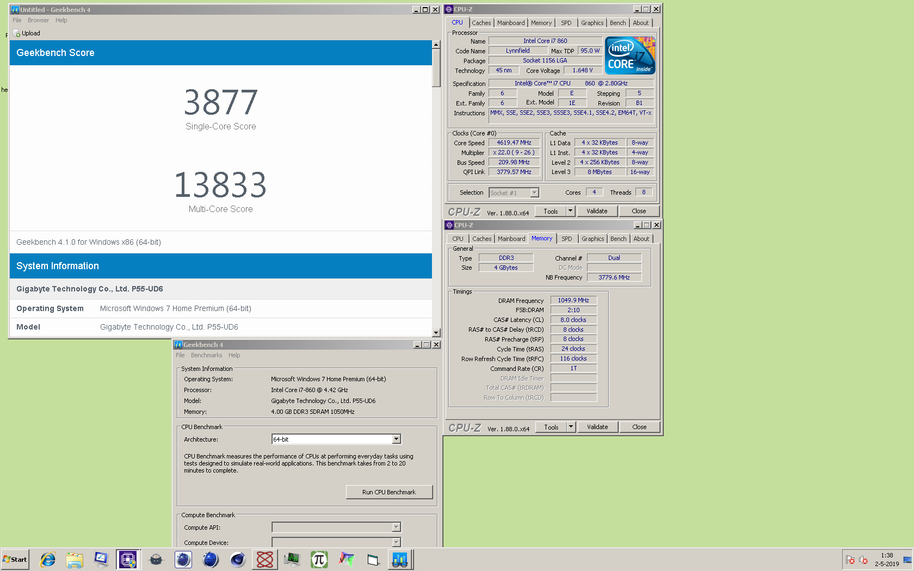
Task: Open Help menu in lower Geekbench 4 window
Action: [234, 355]
